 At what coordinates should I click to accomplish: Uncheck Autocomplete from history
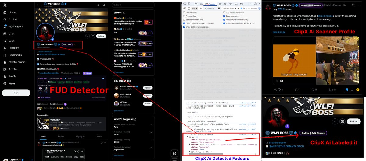(224, 20)
